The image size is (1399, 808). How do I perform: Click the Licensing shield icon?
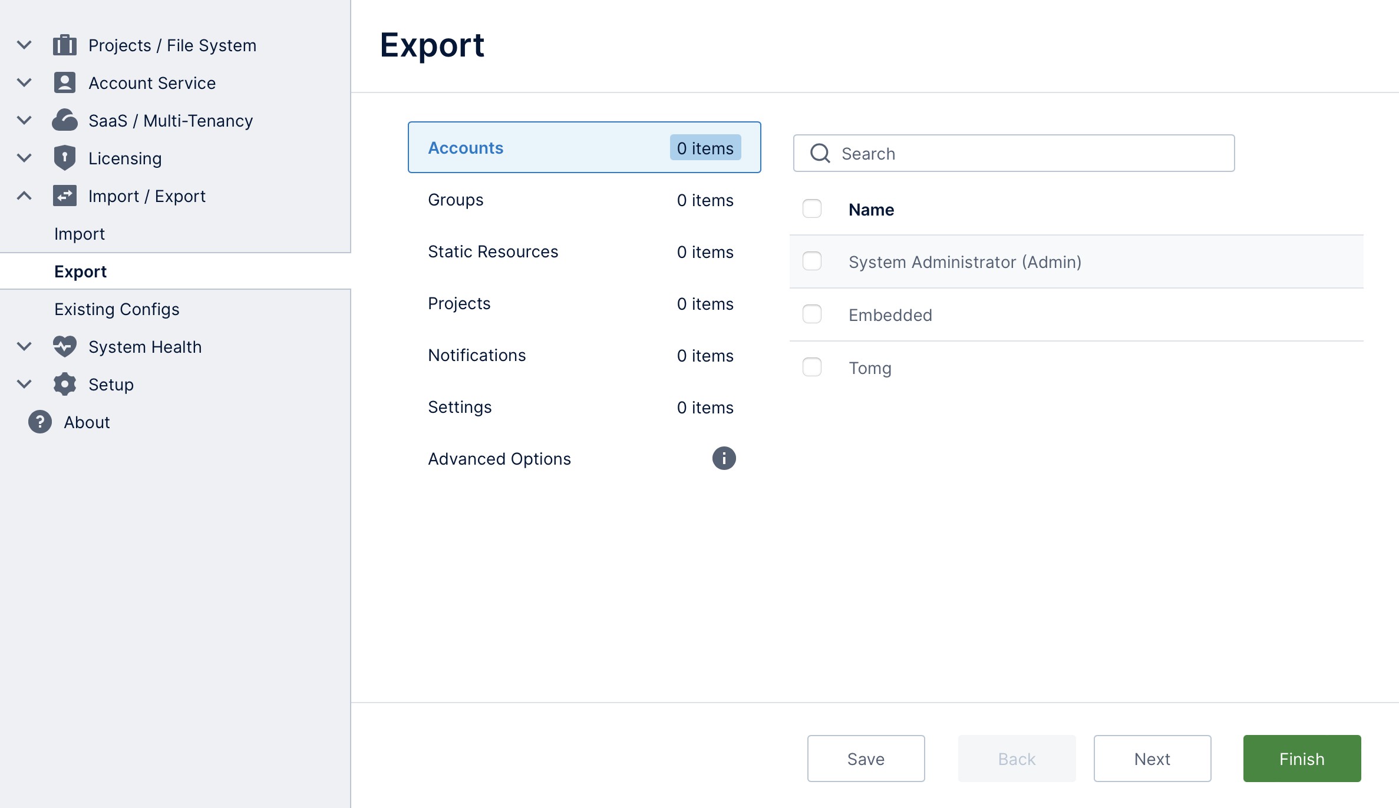point(65,158)
